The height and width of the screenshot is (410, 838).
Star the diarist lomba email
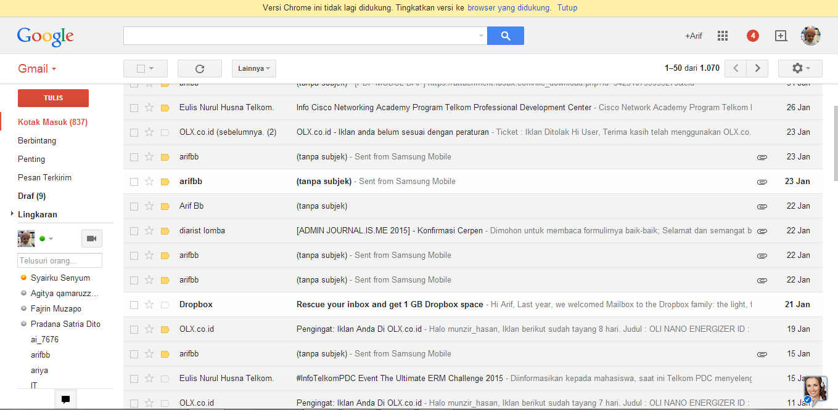click(x=149, y=230)
